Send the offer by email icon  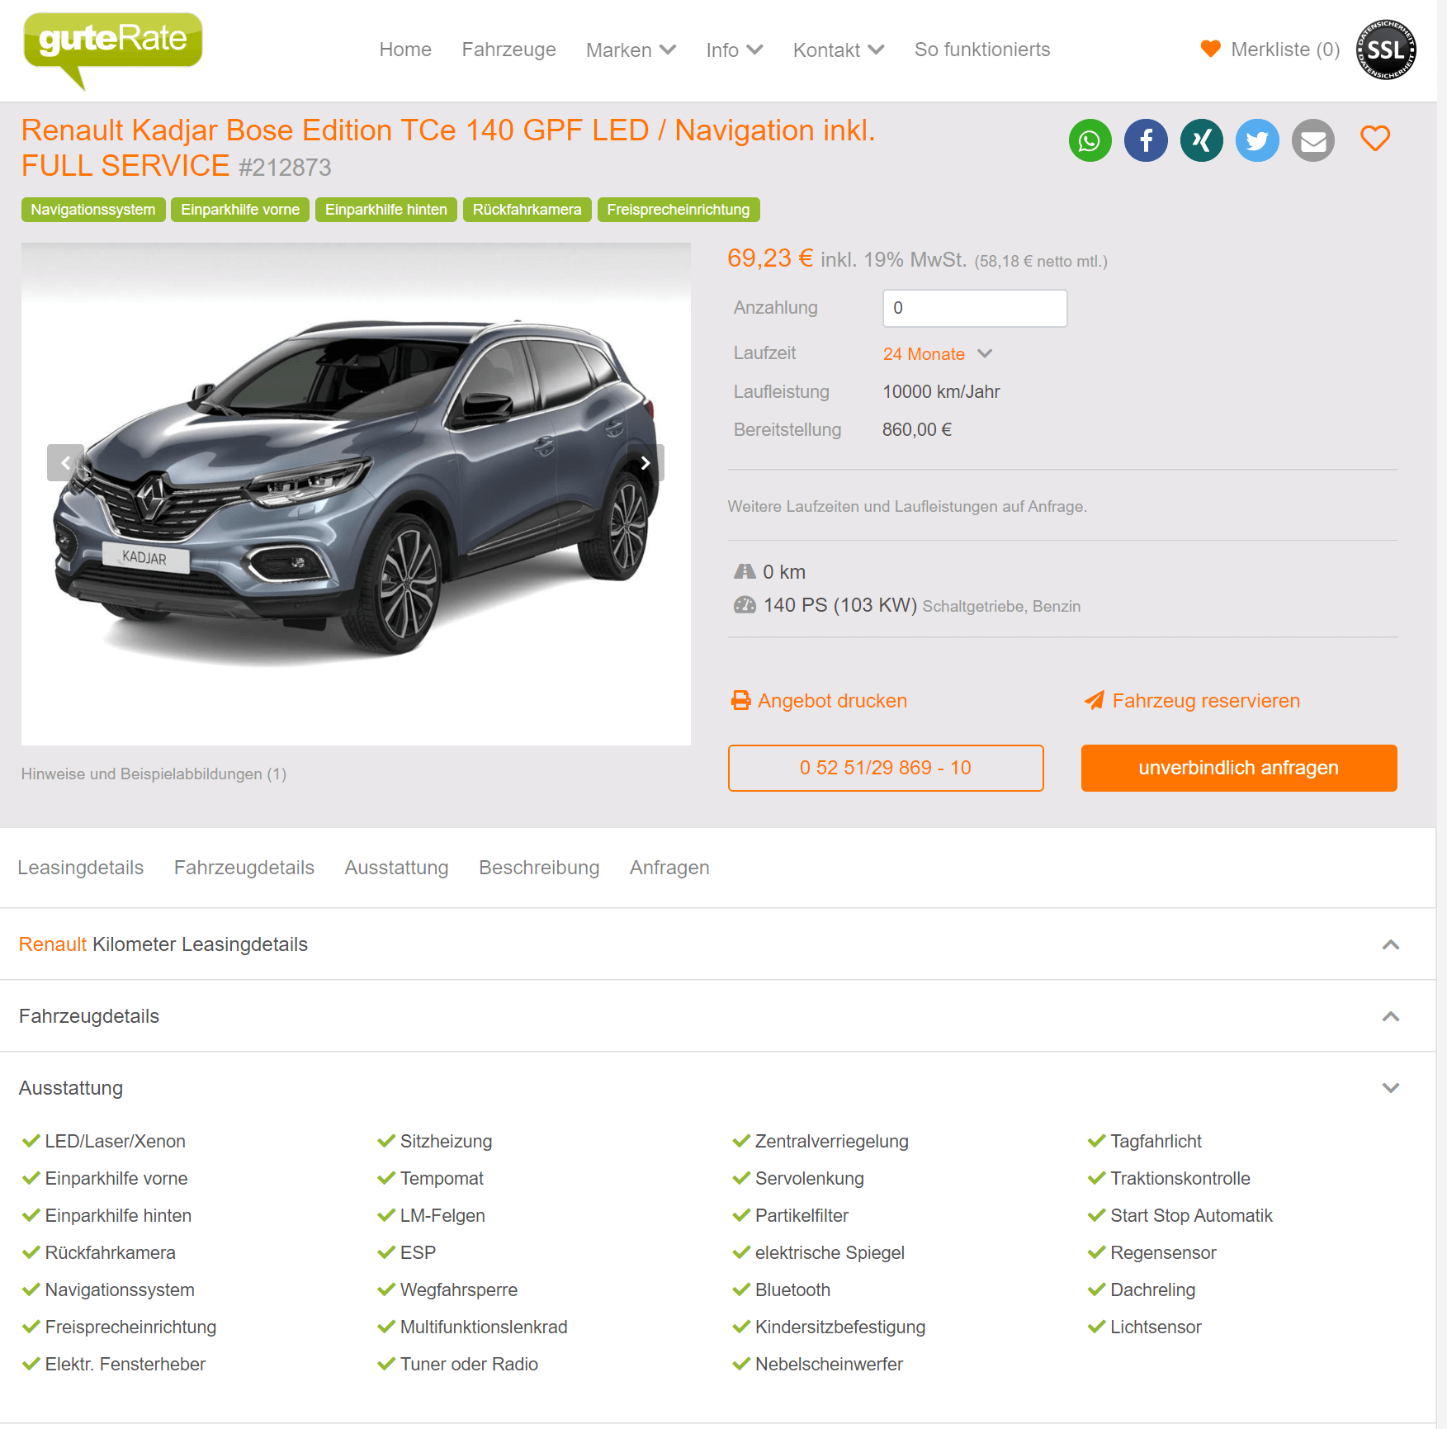pyautogui.click(x=1313, y=140)
